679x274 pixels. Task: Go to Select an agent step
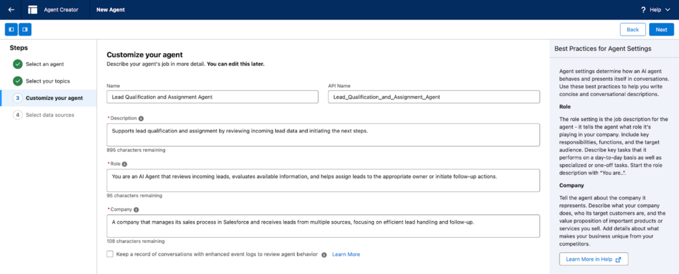pos(45,64)
